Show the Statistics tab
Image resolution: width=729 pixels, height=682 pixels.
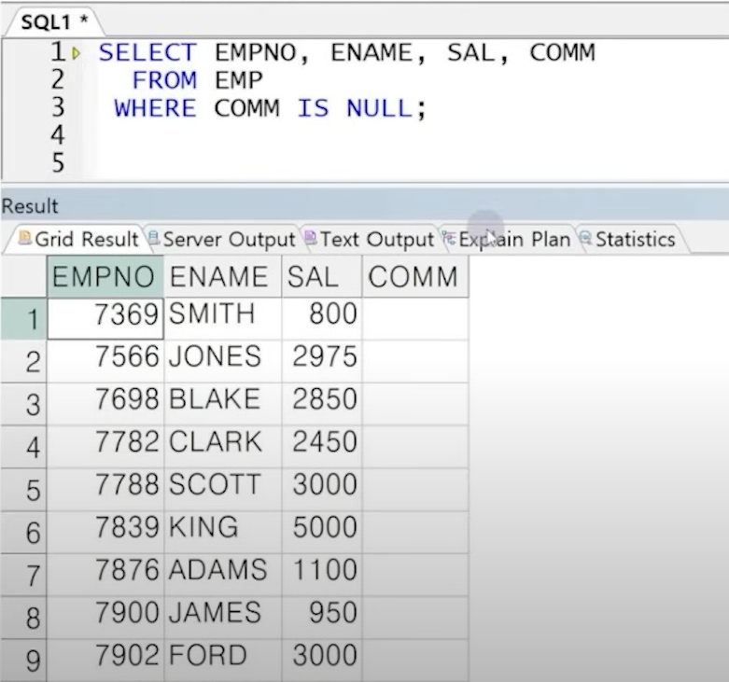pos(628,239)
